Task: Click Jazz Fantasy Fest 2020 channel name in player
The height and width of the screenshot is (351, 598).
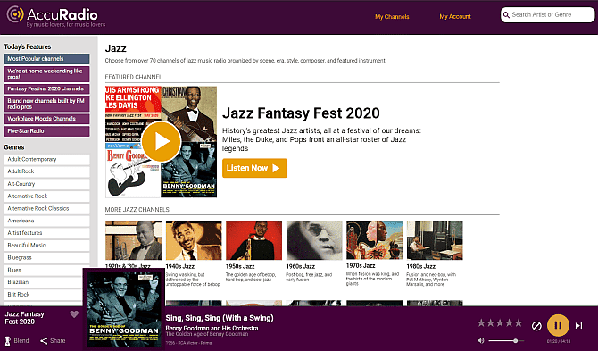Action: click(x=24, y=318)
